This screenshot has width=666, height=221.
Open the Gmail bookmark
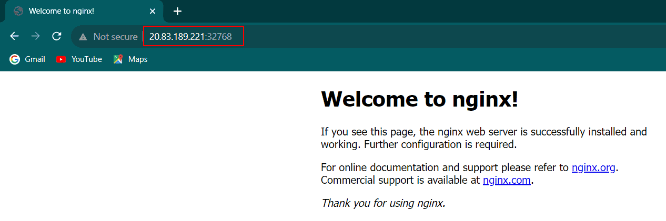[27, 59]
